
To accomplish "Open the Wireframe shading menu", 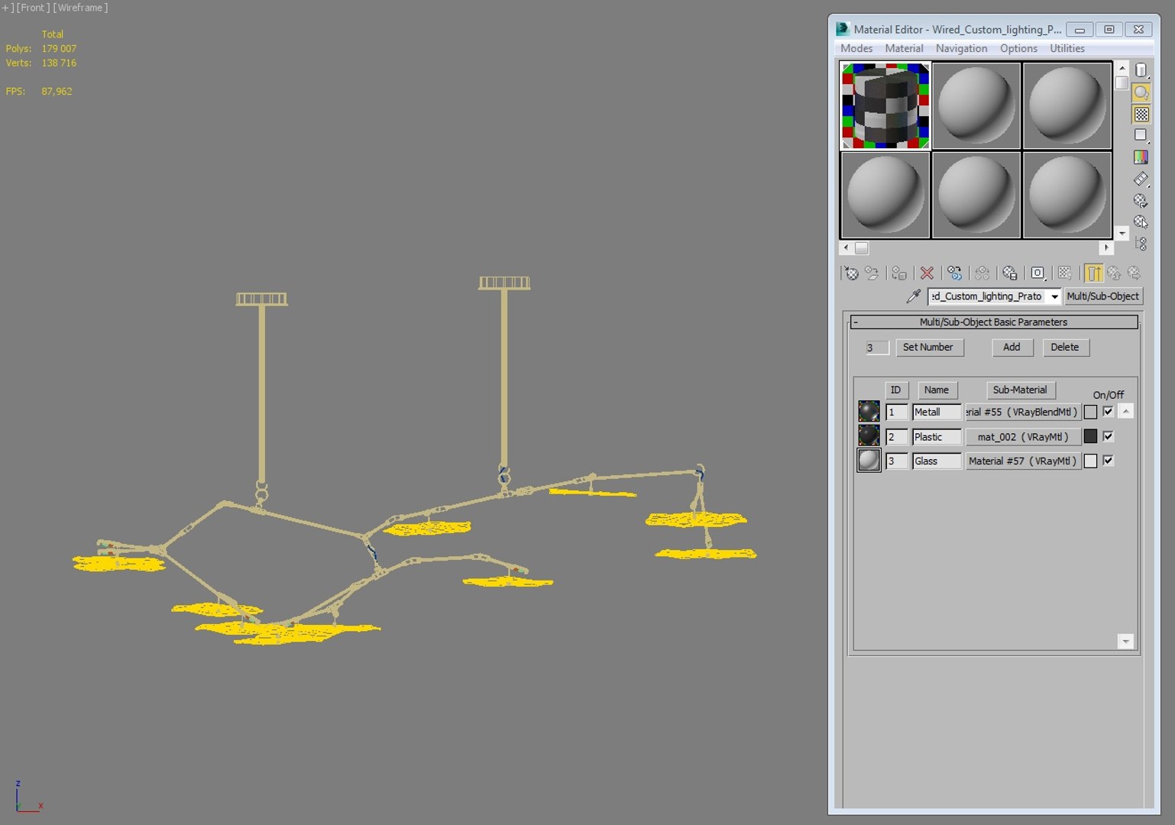I will coord(80,8).
